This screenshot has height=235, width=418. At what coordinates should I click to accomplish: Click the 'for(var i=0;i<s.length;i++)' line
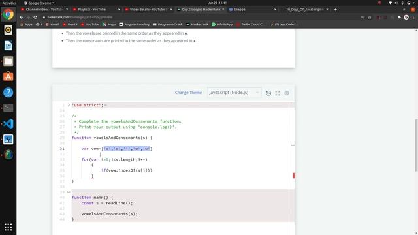coord(114,159)
